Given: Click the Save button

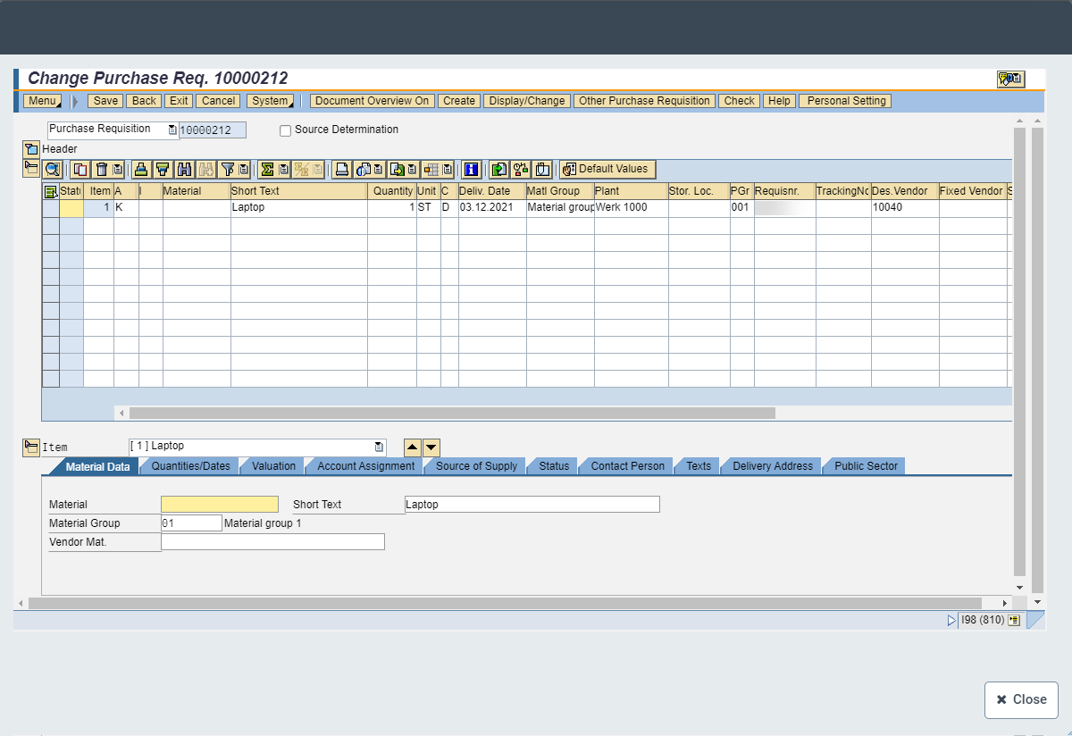Looking at the screenshot, I should tap(105, 101).
